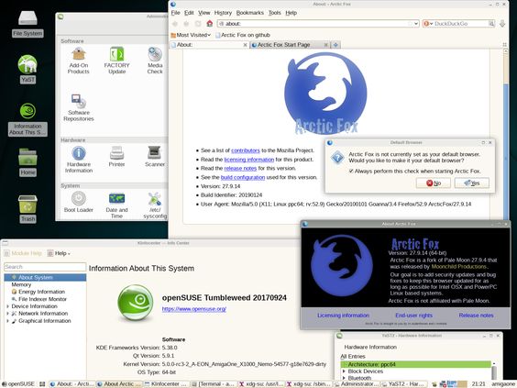Image resolution: width=517 pixels, height=388 pixels.
Task: Click End-user rights in About Arctic Fox
Action: coord(413,316)
